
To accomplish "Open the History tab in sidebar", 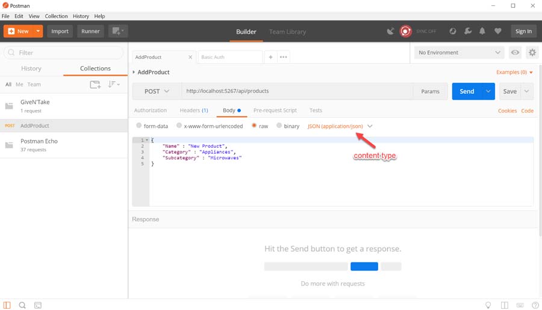I will point(31,68).
